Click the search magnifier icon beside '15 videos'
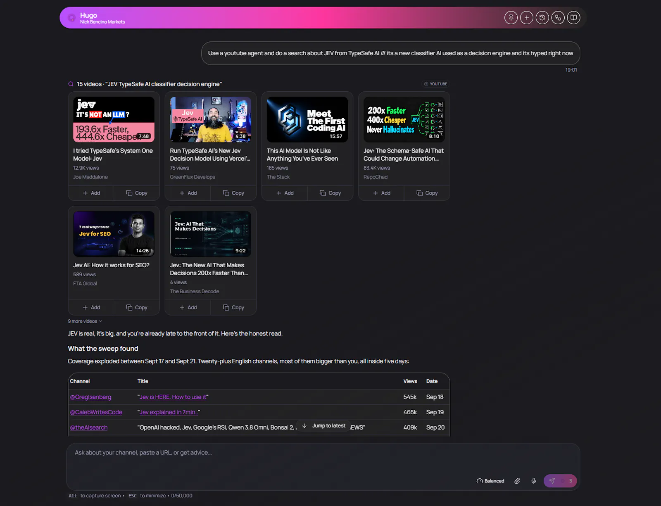The width and height of the screenshot is (661, 506). tap(71, 84)
